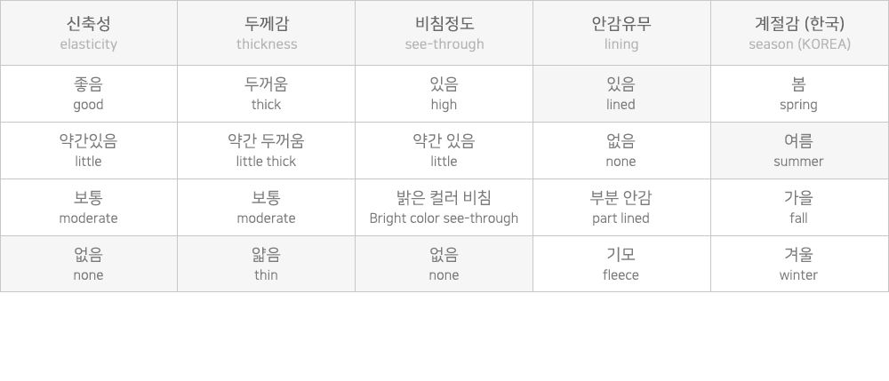Click the 'little' elasticity cell
This screenshot has height=381, width=889.
(x=88, y=151)
